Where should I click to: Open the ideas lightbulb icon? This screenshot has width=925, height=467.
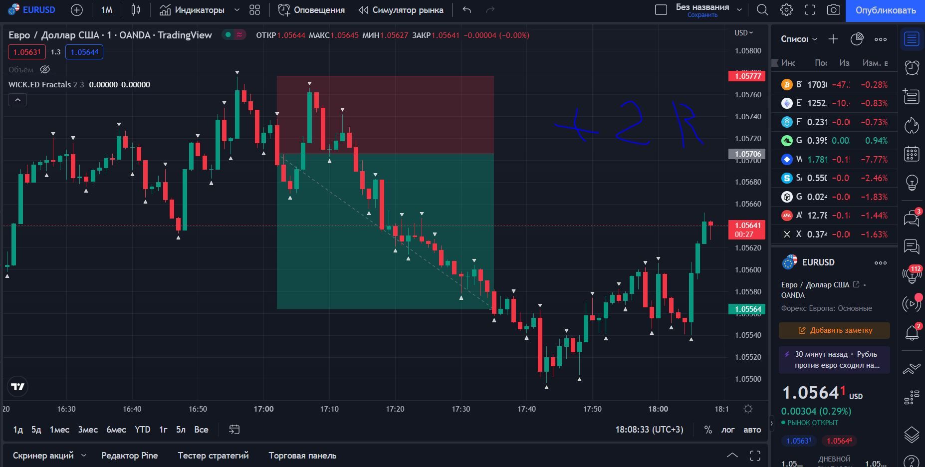point(912,183)
